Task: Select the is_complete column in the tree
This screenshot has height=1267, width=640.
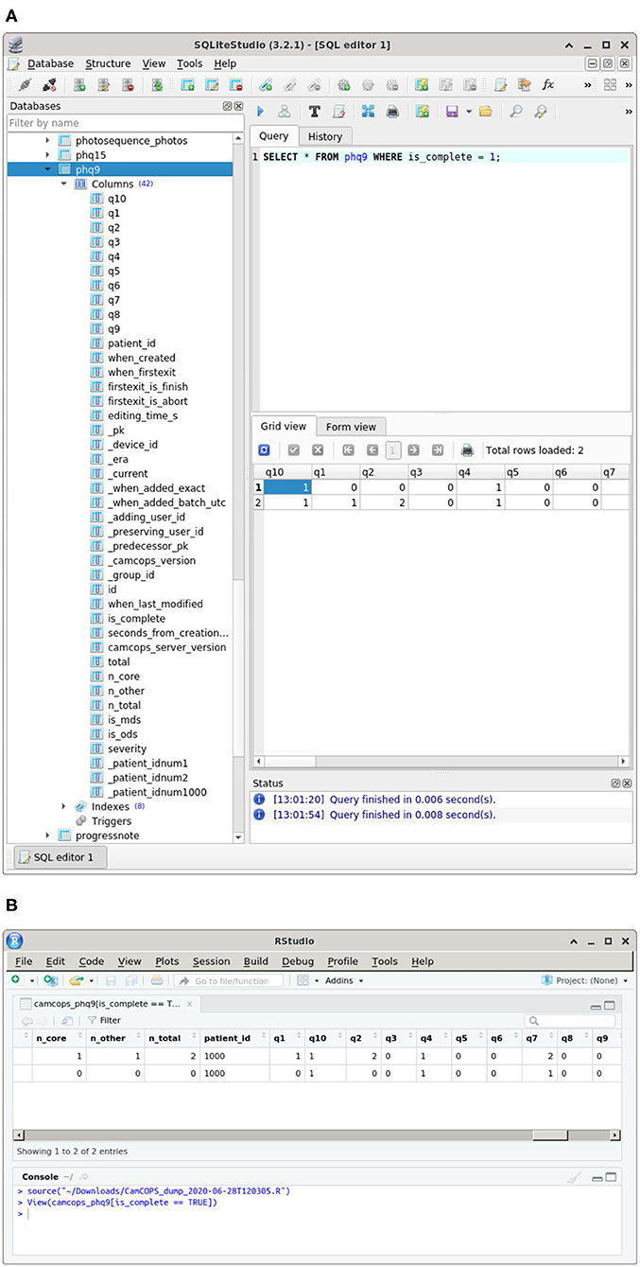Action: 136,619
